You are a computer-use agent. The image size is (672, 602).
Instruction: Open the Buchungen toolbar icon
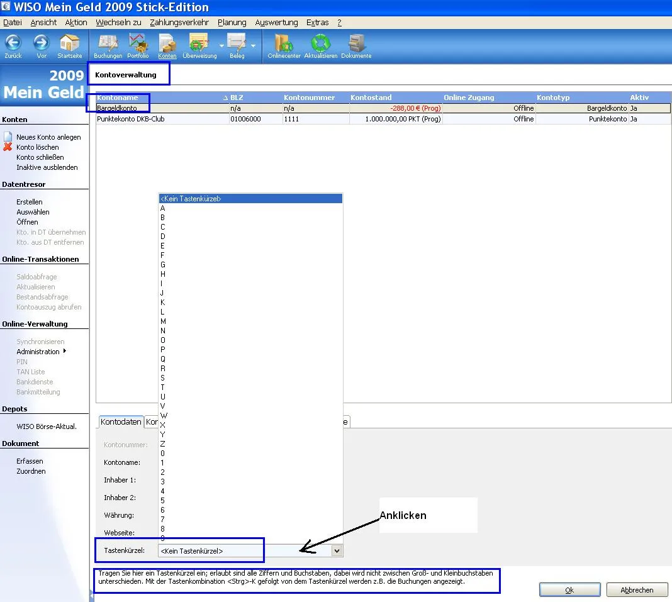(x=108, y=43)
